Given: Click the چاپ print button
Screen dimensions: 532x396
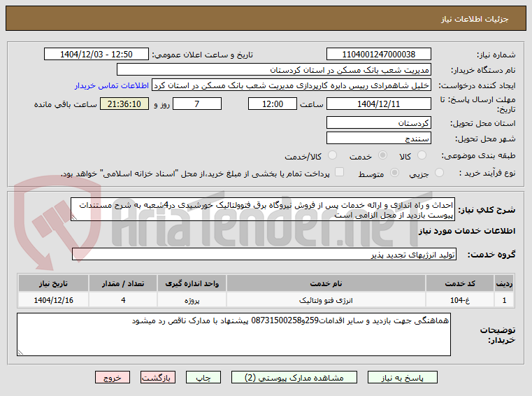Looking at the screenshot, I should (x=203, y=377).
